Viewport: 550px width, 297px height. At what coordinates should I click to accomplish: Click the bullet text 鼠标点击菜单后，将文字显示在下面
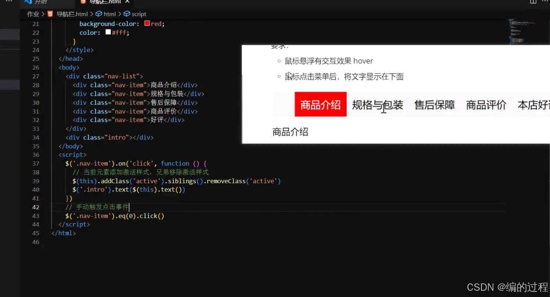coord(344,77)
